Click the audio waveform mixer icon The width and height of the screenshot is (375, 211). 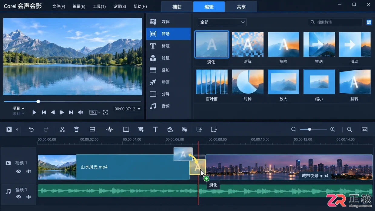(109, 130)
